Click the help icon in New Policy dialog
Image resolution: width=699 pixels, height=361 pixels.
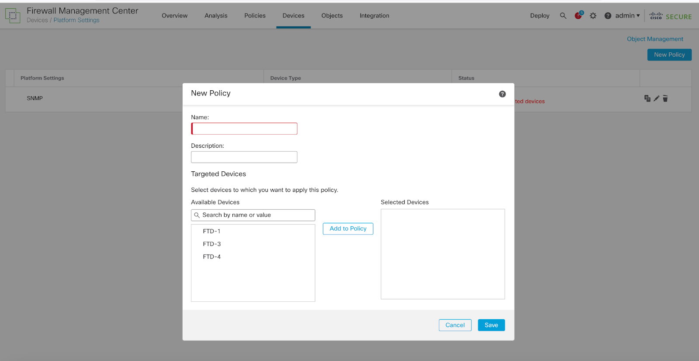(502, 94)
